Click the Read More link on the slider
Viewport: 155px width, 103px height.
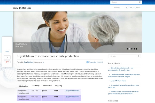point(19,46)
